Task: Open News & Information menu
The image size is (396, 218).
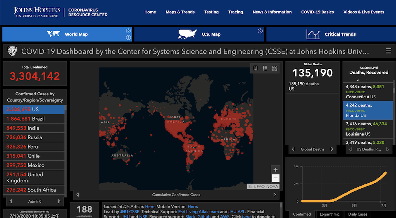Action: click(x=272, y=12)
